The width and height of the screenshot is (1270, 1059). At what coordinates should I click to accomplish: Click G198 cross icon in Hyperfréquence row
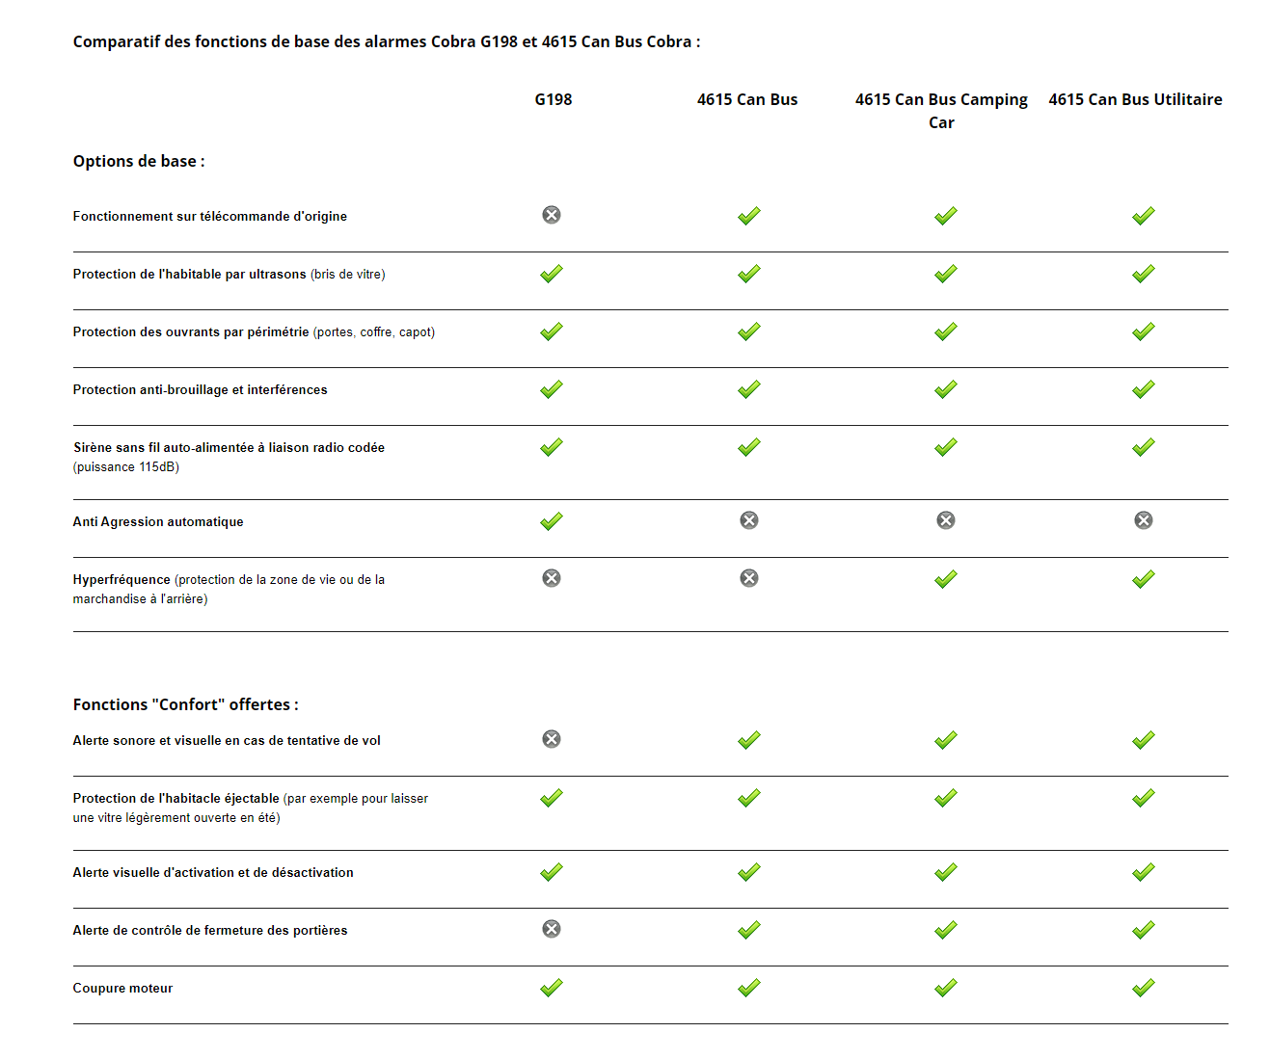(552, 578)
